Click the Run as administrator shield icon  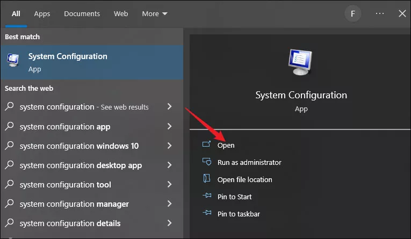[x=207, y=161]
